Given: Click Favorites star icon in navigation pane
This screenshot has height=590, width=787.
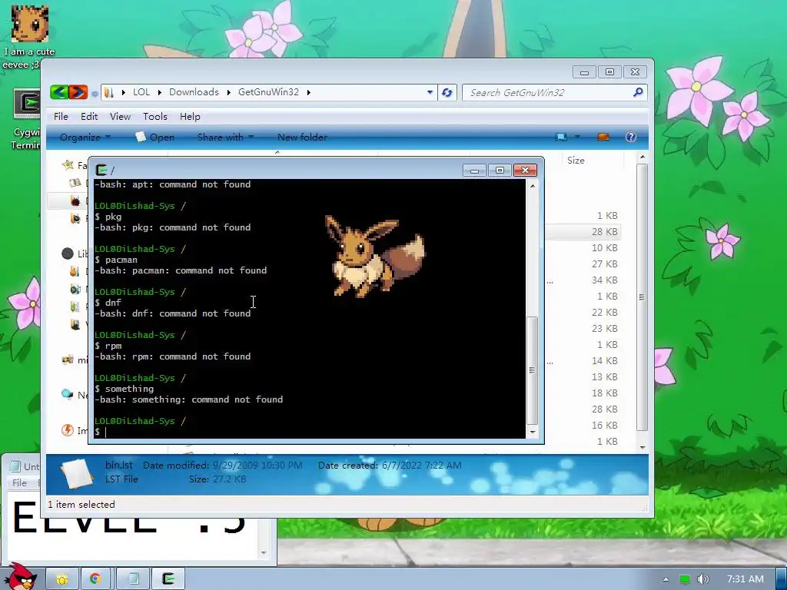Looking at the screenshot, I should coord(68,165).
